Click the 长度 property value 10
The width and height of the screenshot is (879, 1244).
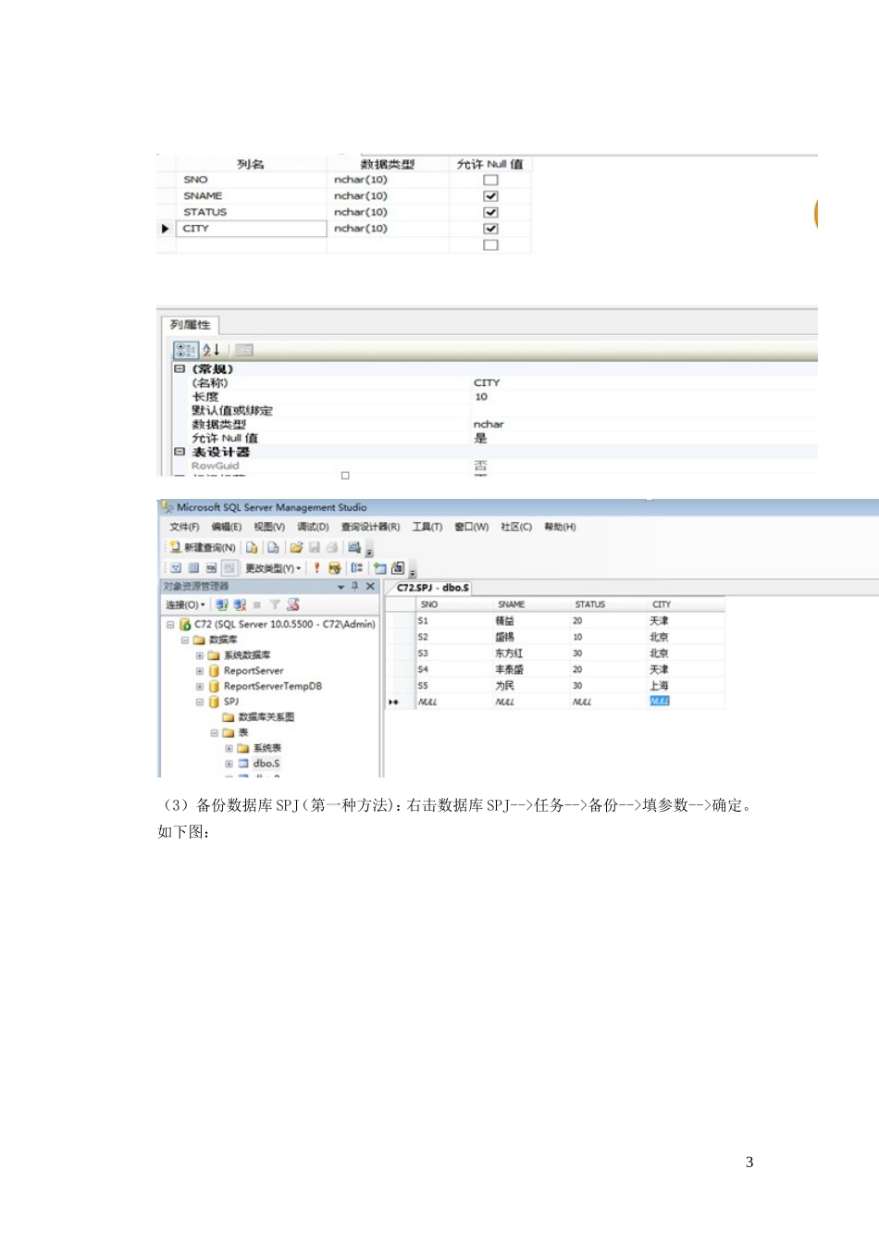pos(481,396)
